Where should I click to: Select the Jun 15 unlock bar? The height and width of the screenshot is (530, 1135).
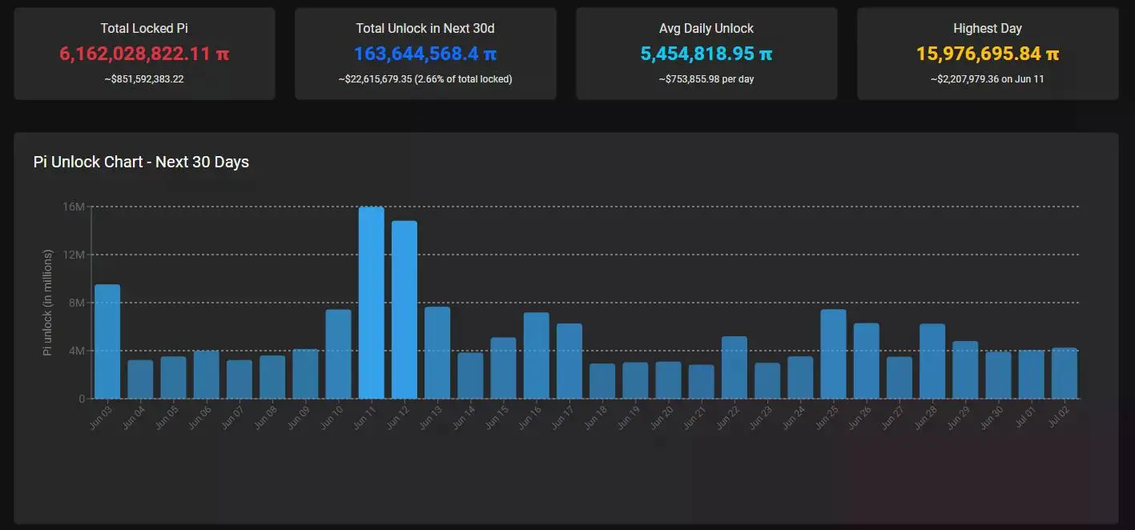coord(504,368)
